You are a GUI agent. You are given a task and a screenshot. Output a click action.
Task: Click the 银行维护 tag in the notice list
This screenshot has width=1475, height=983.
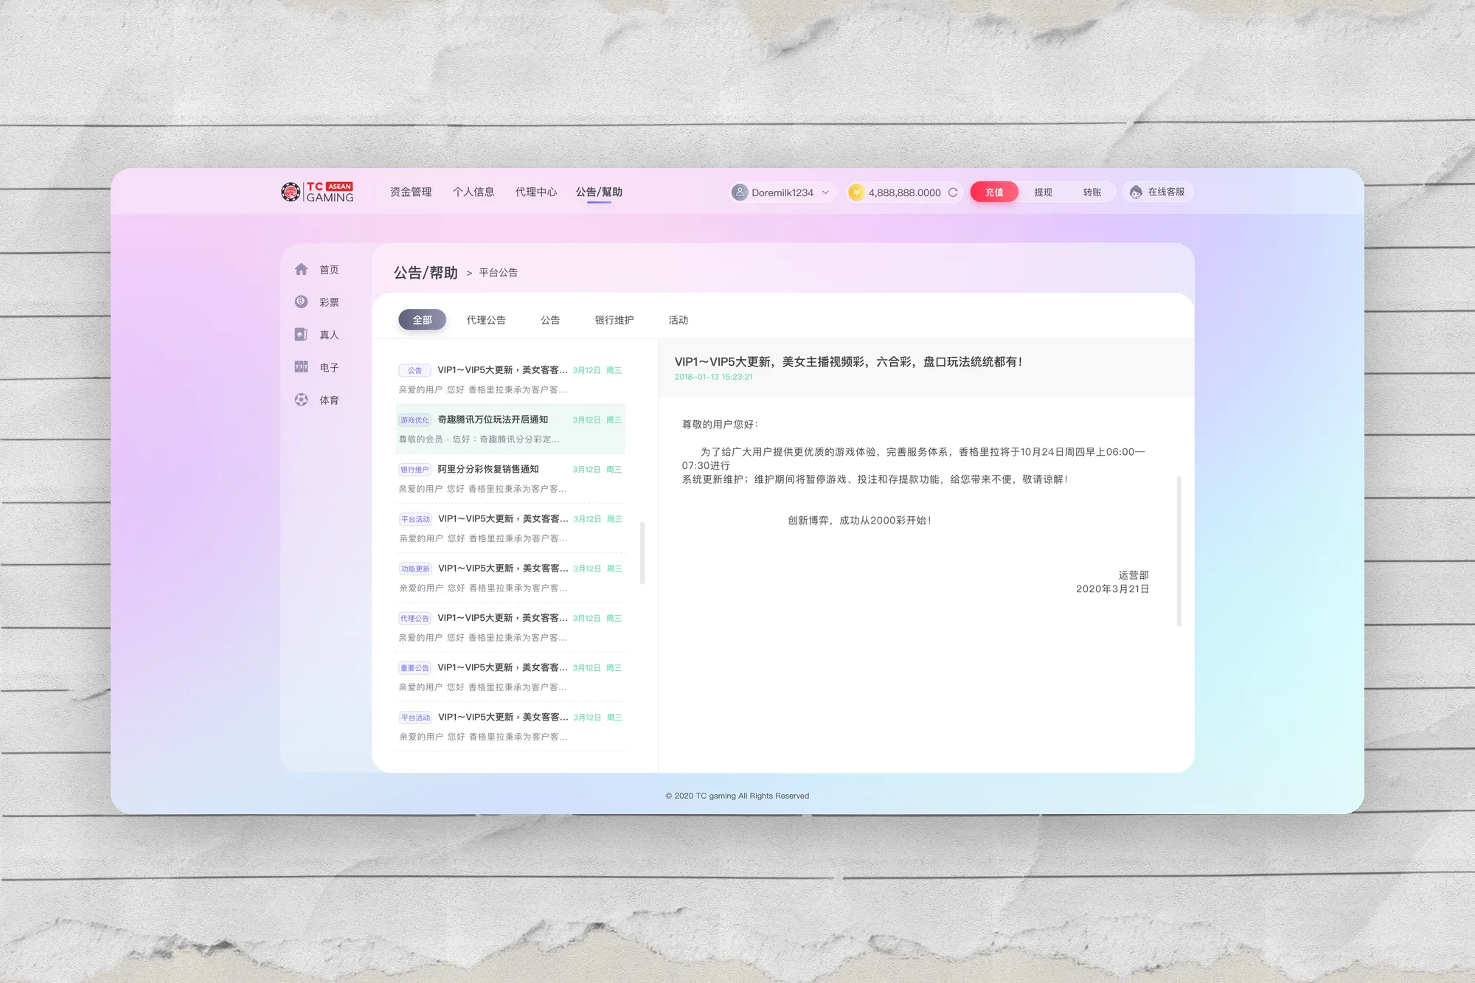click(x=414, y=469)
